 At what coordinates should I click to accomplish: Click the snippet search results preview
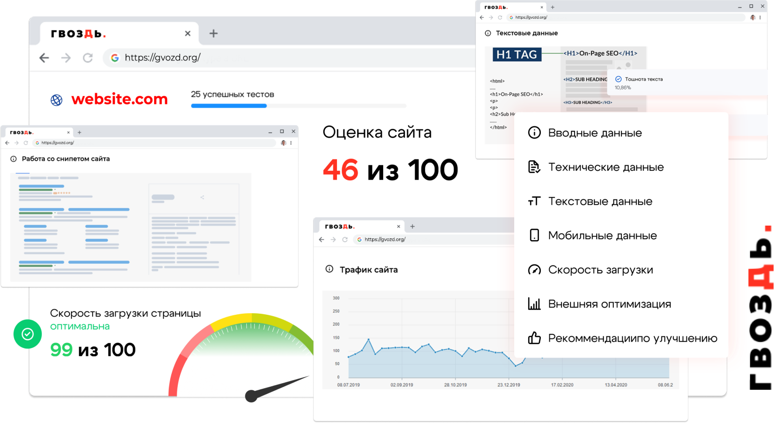131,227
